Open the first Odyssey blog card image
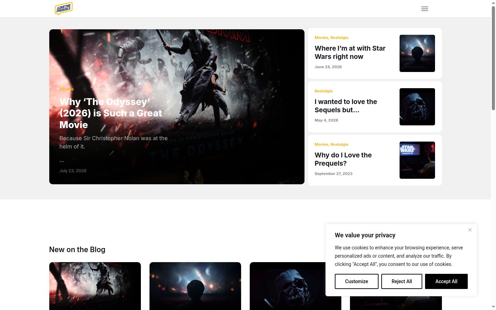The height and width of the screenshot is (310, 496). (x=95, y=286)
